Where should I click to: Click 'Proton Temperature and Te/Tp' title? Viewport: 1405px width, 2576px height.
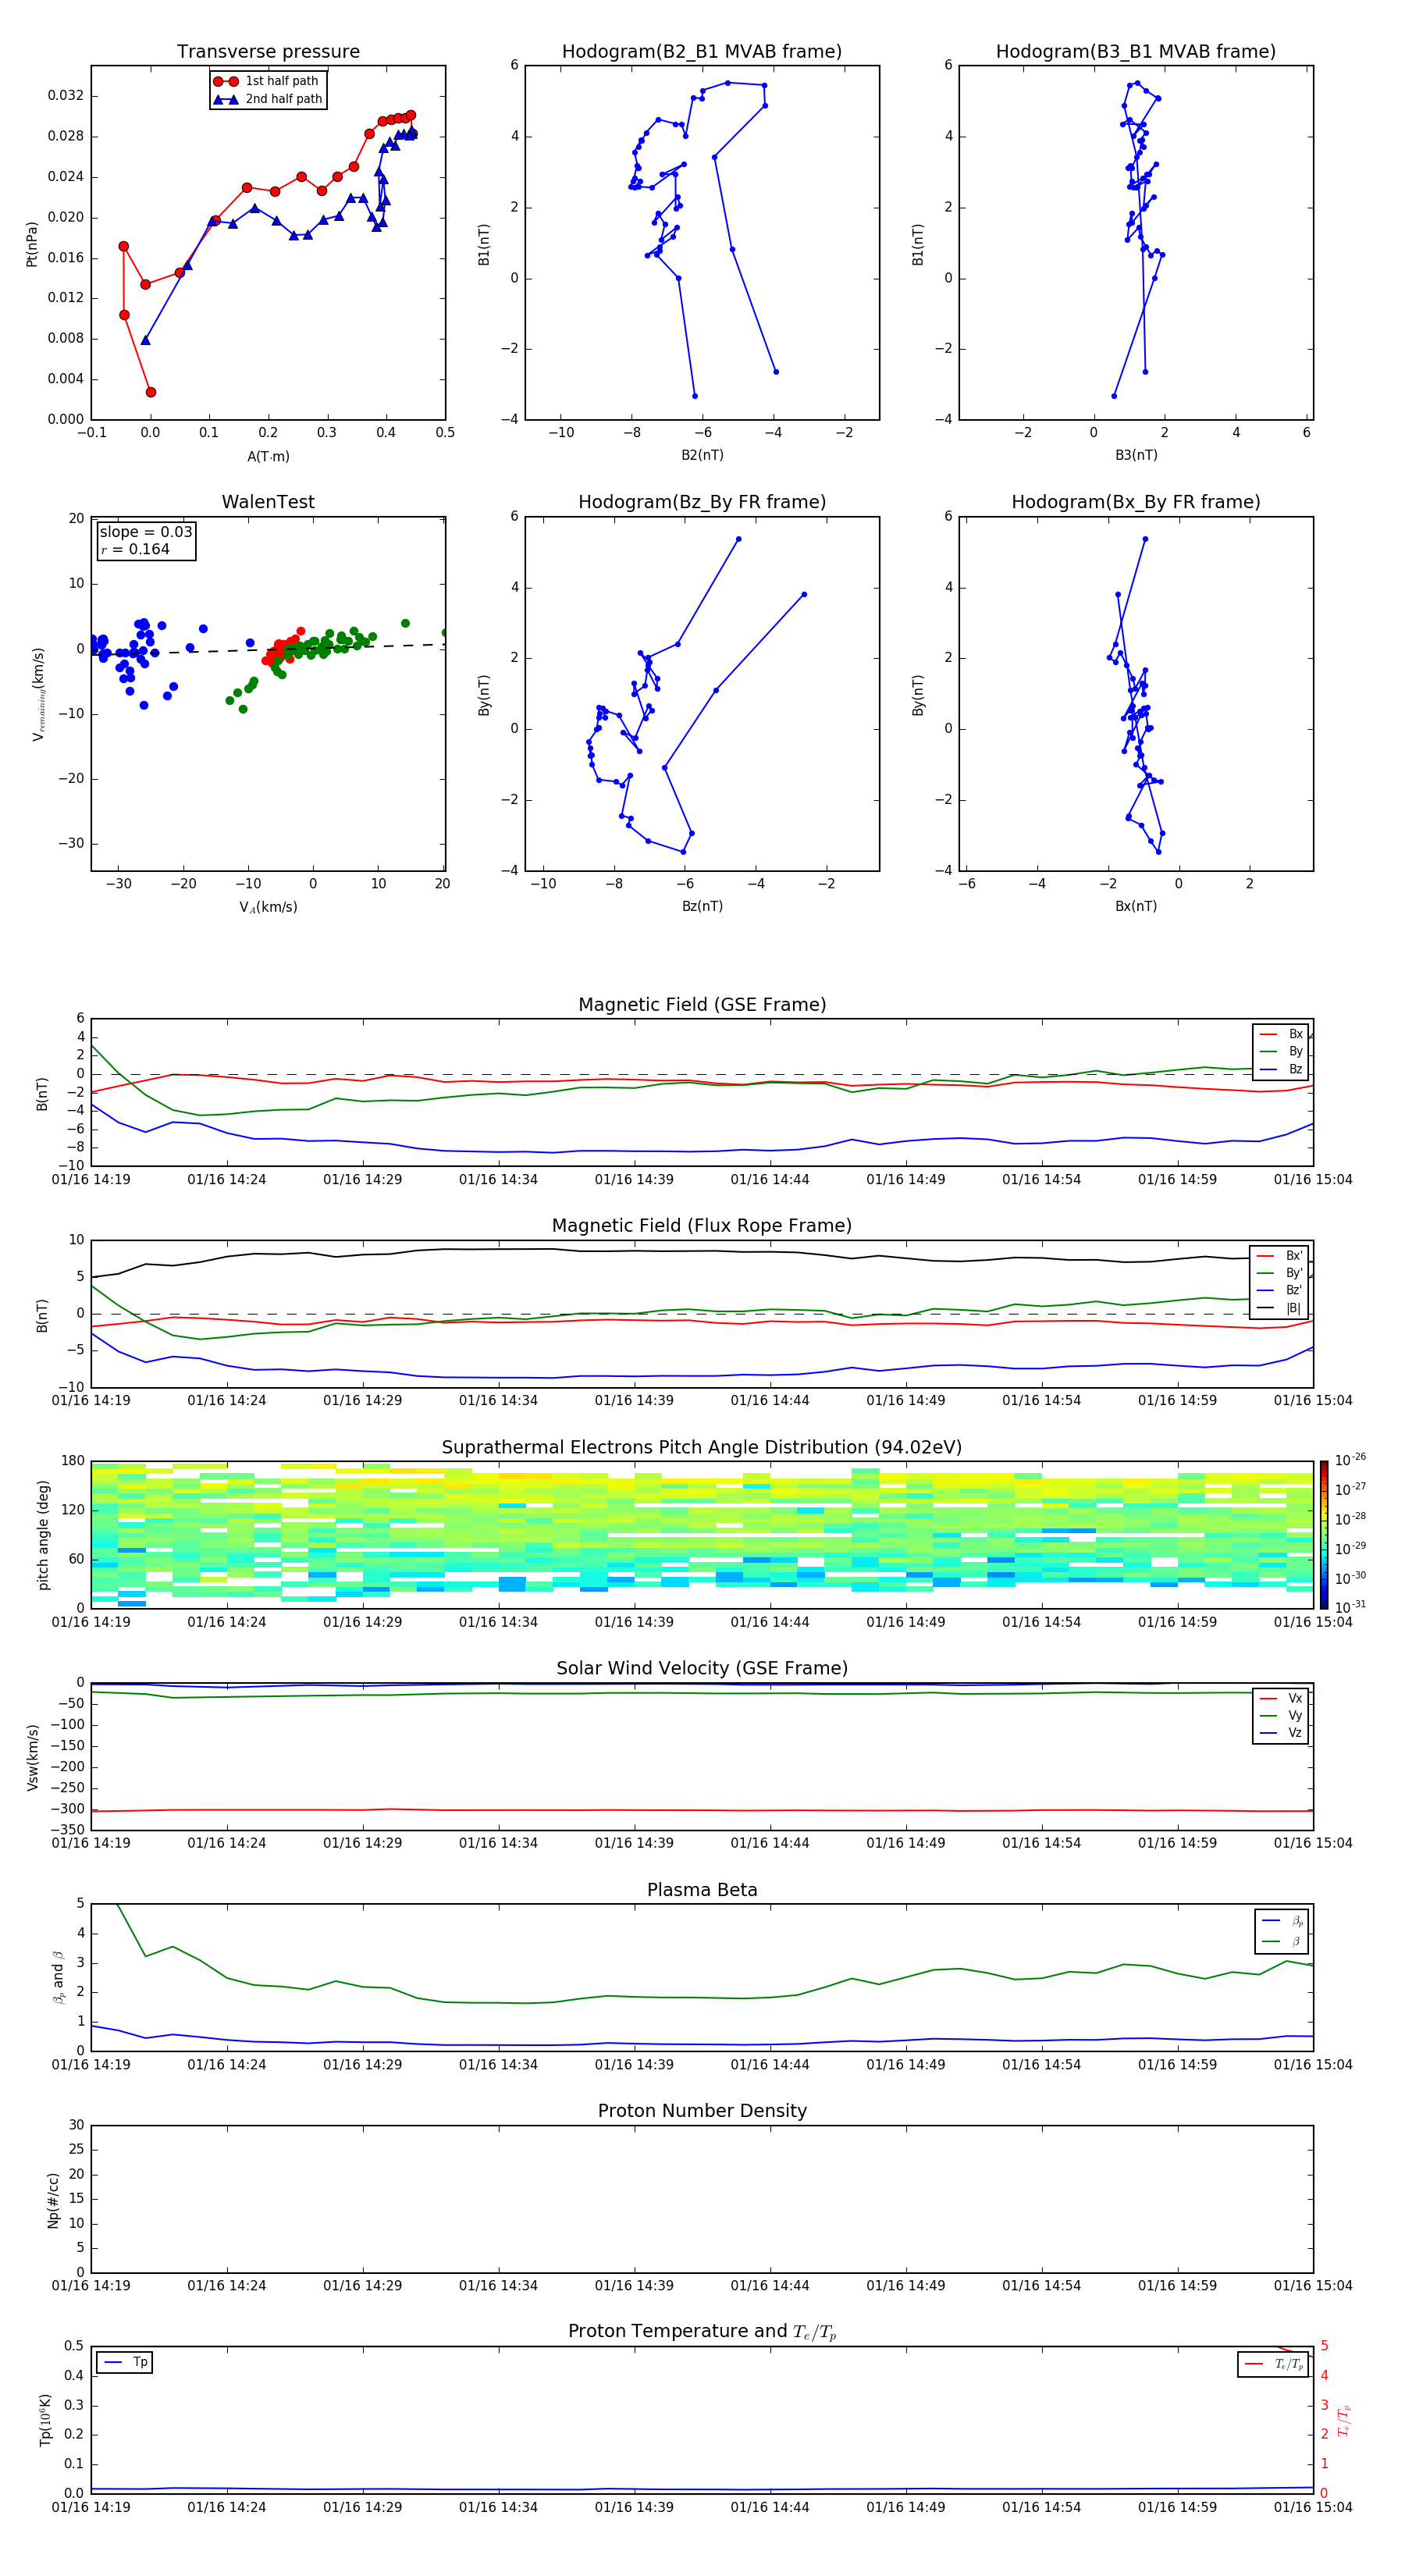click(x=702, y=2331)
